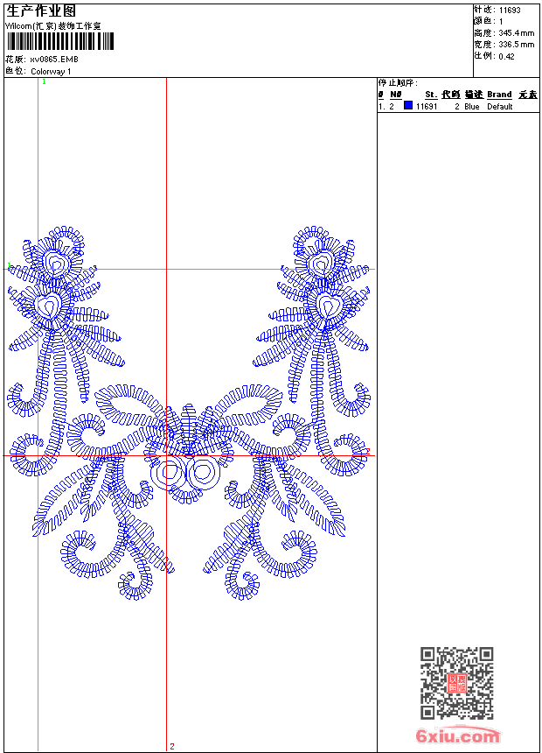The image size is (542, 753).
Task: Select the Colorway 1 label
Action: click(x=52, y=71)
